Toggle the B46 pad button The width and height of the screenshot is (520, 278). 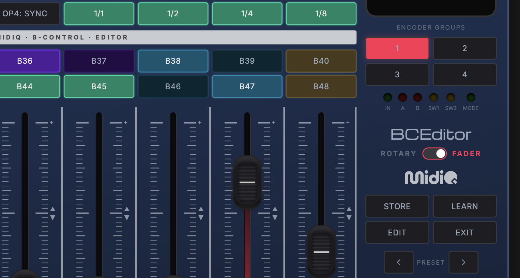(173, 87)
